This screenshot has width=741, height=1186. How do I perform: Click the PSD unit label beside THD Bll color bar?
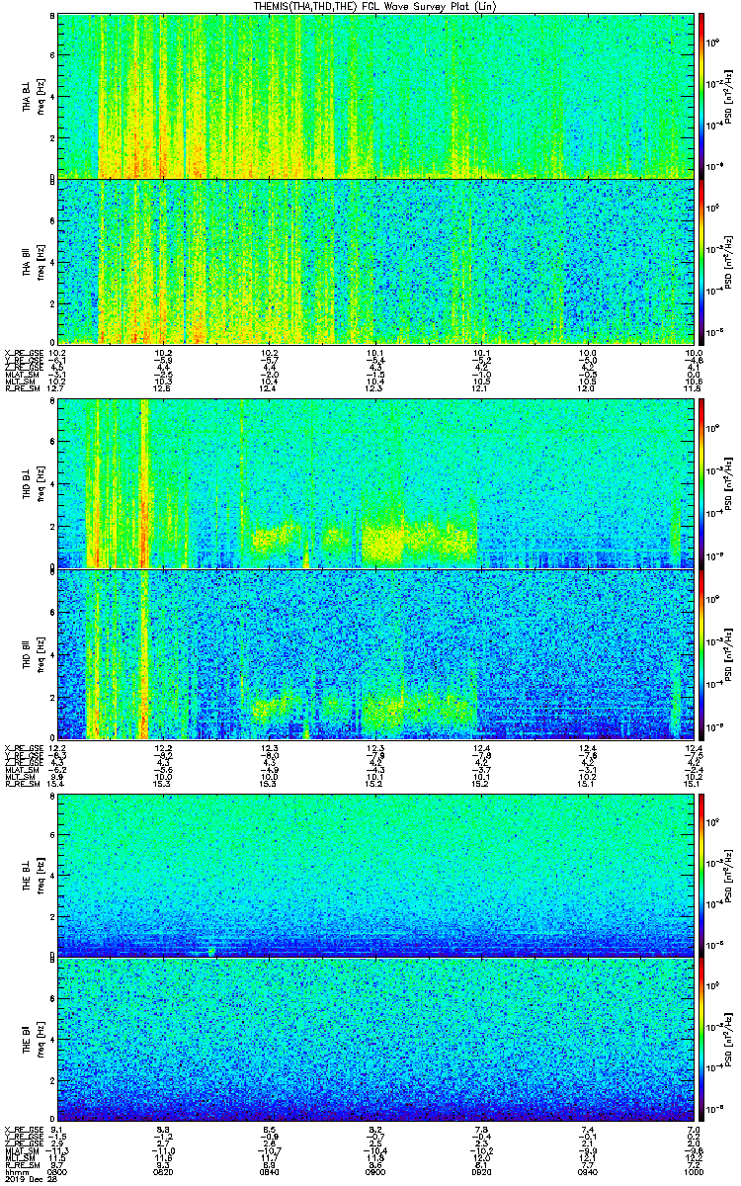point(727,656)
